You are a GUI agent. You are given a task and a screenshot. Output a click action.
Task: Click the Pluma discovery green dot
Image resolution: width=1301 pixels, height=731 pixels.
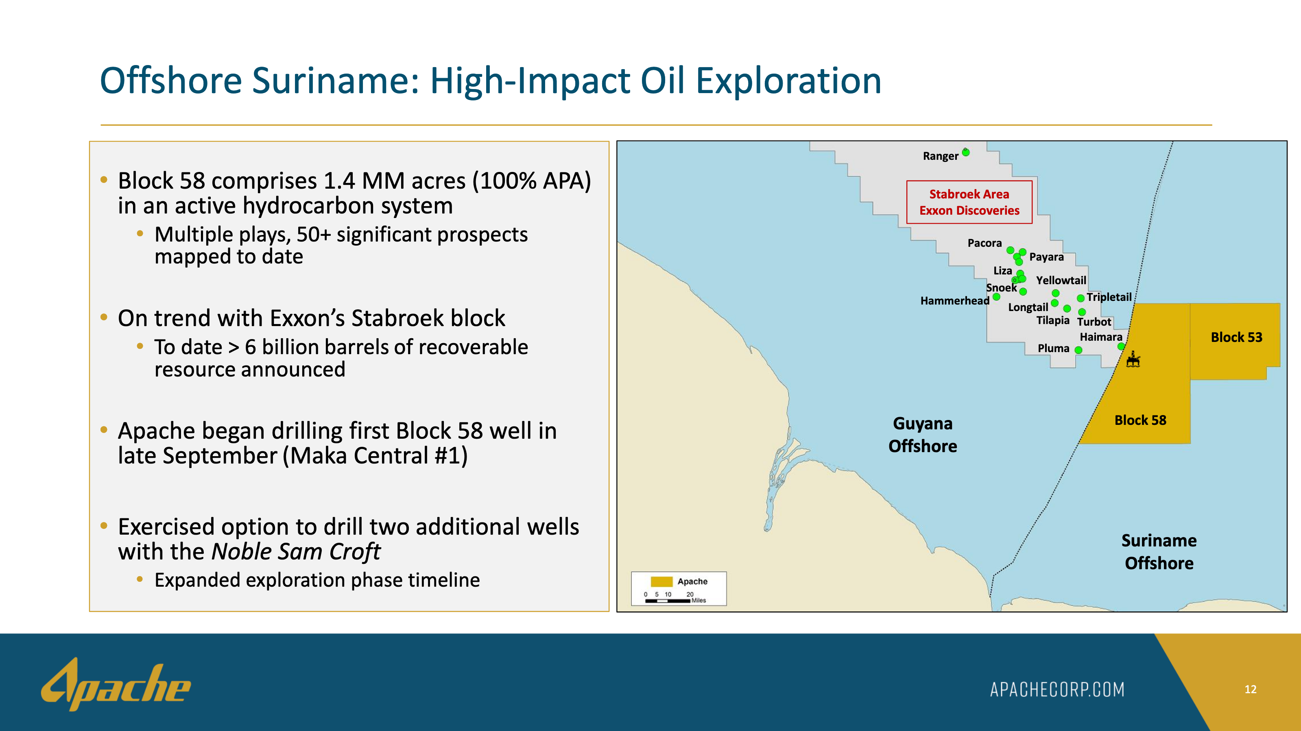1078,350
